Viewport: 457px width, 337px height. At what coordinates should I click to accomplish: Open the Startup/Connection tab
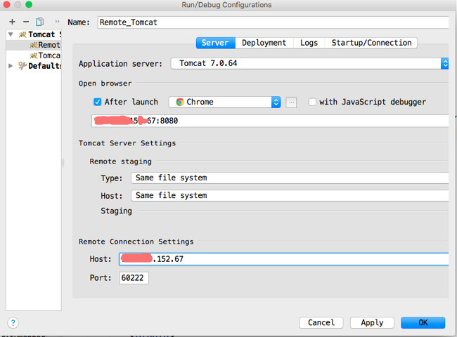(372, 43)
